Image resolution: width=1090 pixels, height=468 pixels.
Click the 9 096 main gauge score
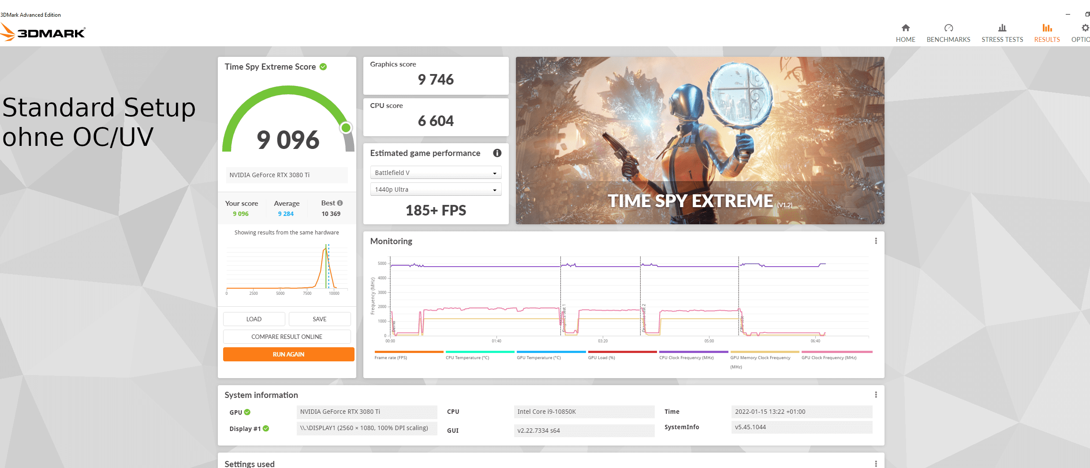[x=288, y=140]
